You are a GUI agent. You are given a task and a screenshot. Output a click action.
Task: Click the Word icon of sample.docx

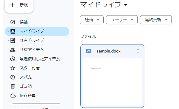(x=88, y=51)
